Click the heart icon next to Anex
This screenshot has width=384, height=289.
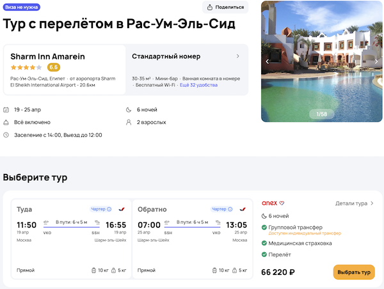click(x=282, y=203)
